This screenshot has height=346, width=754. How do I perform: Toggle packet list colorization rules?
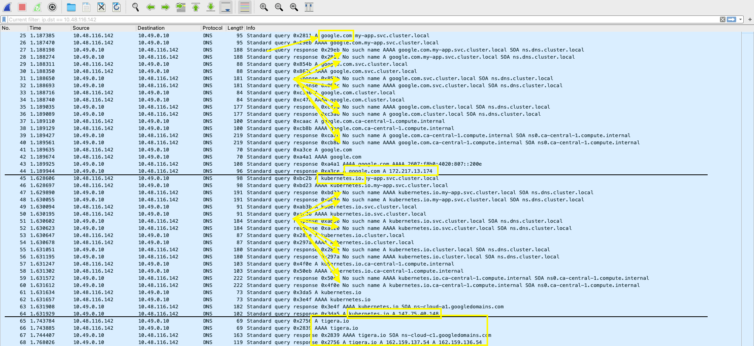245,7
